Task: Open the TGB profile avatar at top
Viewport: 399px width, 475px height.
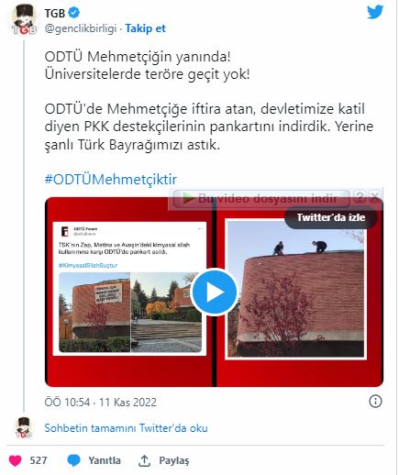Action: coord(24,19)
